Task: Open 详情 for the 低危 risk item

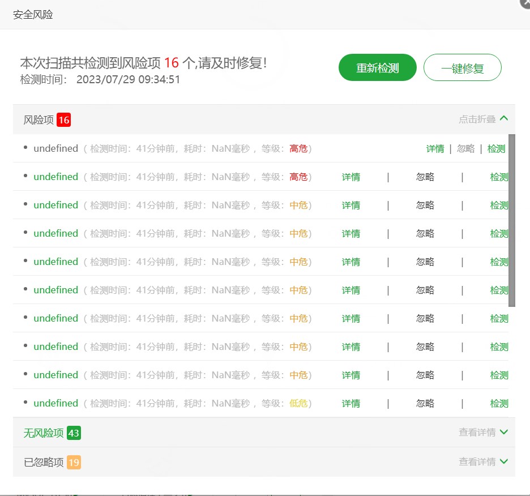Action: (x=351, y=404)
